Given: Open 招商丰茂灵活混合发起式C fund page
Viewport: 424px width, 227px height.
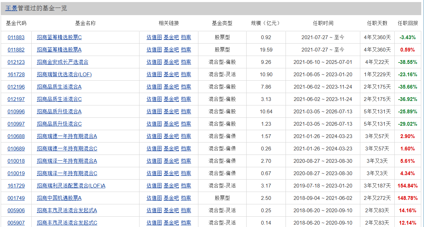Looking at the screenshot, I should pyautogui.click(x=67, y=223).
